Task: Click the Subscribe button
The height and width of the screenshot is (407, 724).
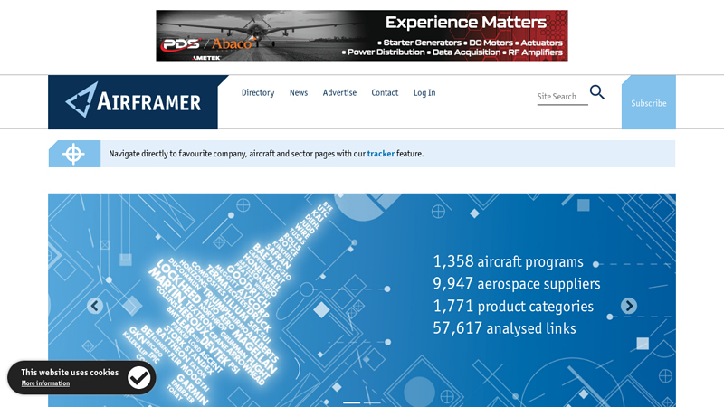Action: coord(649,102)
